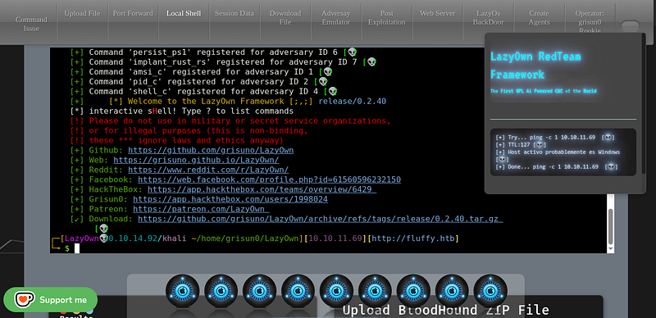Click the Support me button
Screen dimensions: 656x318
tap(51, 300)
